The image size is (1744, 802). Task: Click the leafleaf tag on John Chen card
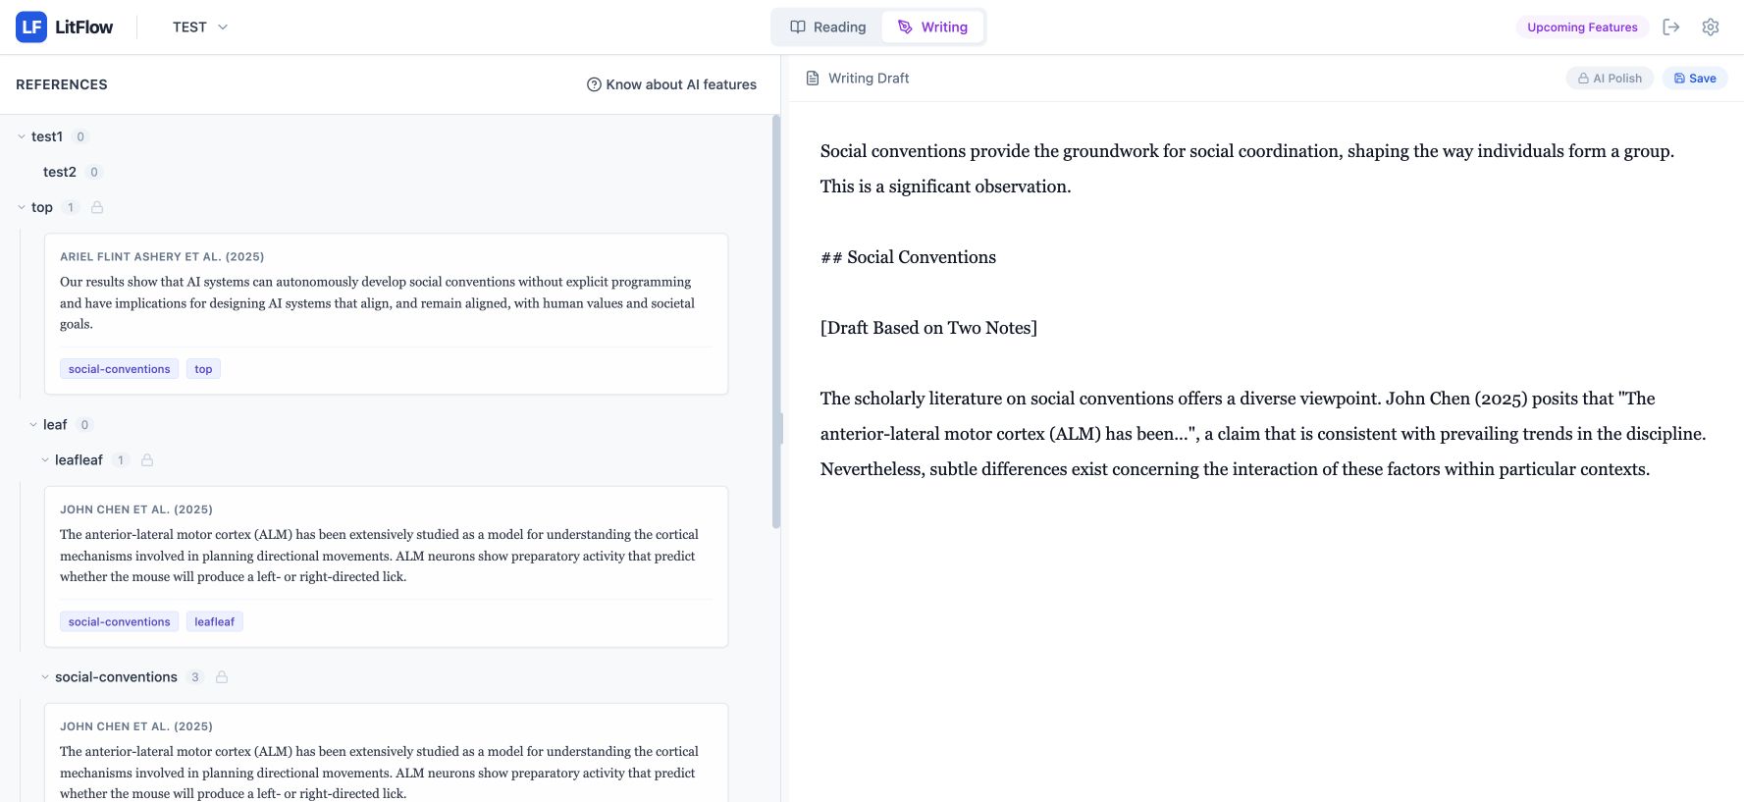click(215, 621)
